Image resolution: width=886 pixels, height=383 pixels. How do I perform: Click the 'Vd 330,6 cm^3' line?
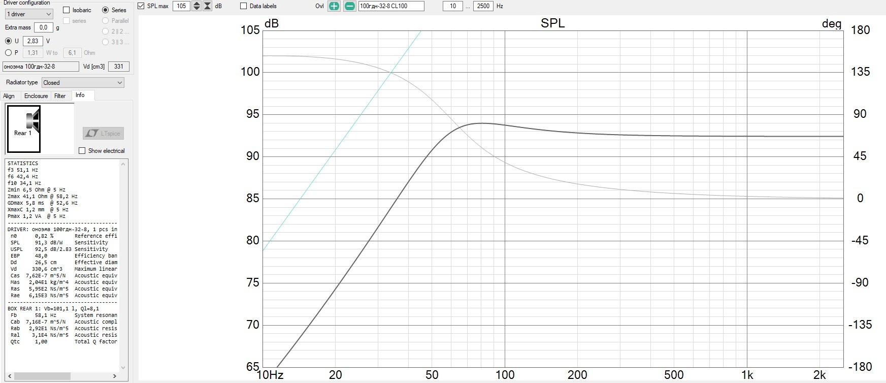pos(64,269)
